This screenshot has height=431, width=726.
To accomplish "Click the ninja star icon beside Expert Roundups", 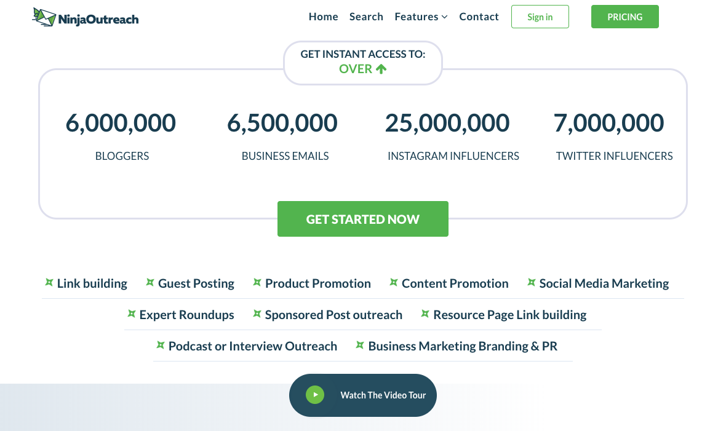I will click(132, 314).
